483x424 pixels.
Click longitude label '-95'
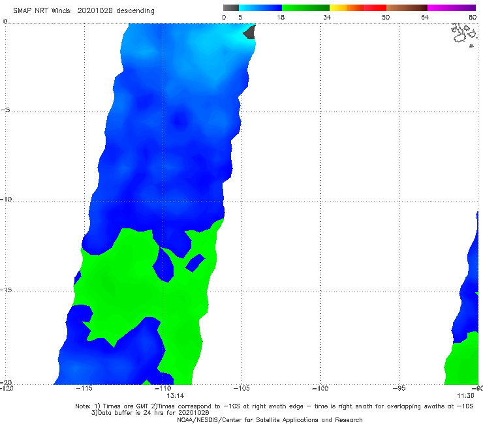point(399,388)
